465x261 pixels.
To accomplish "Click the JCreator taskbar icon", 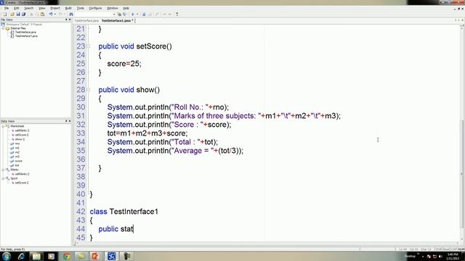I will point(111,256).
